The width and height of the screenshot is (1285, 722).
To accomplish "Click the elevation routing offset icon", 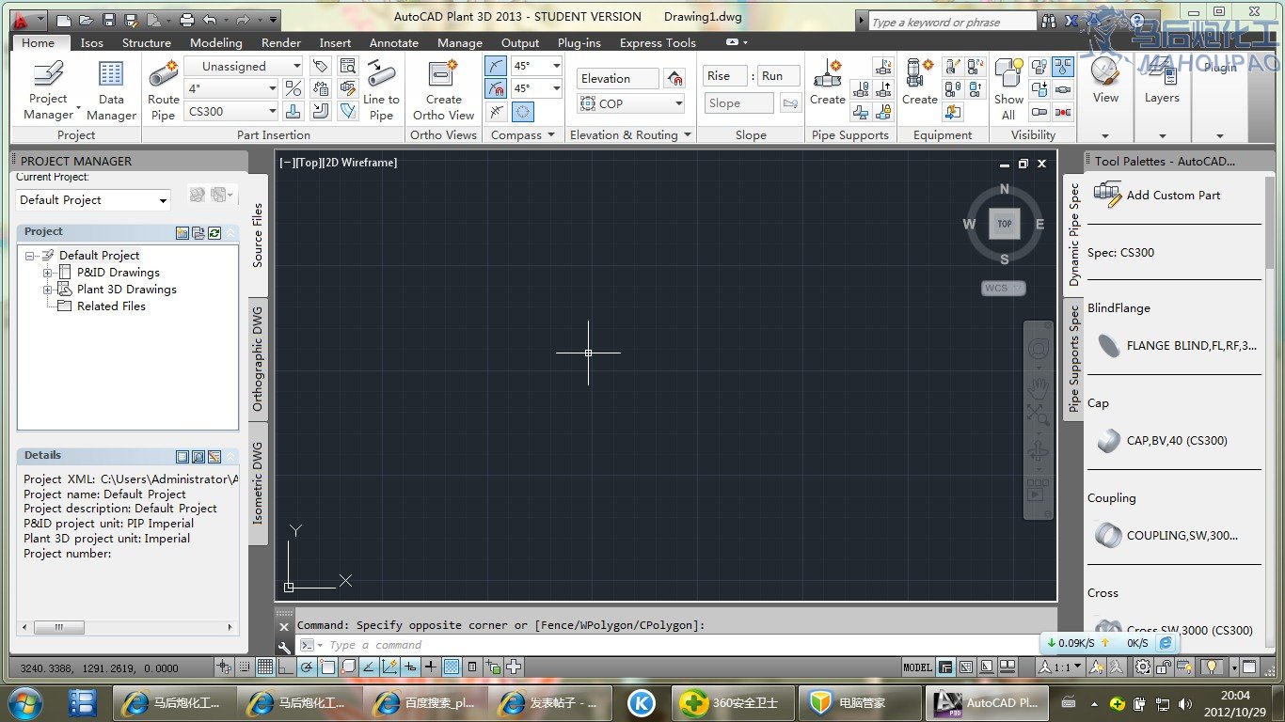I will click(x=674, y=79).
